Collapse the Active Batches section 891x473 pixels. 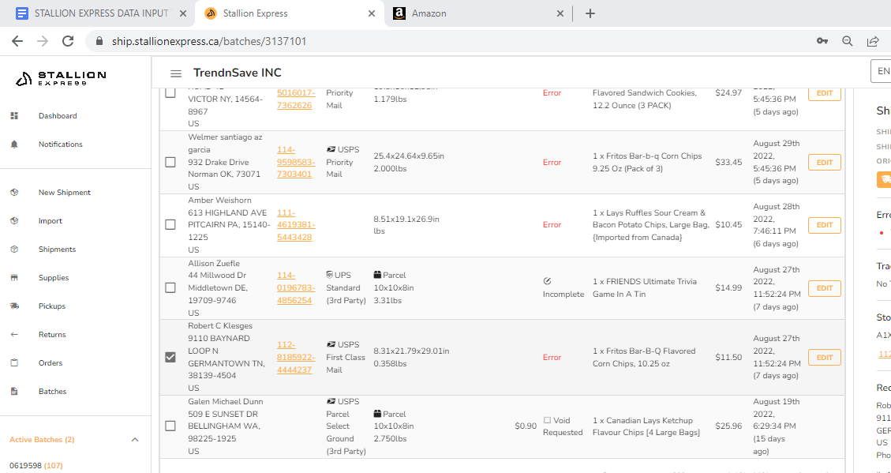[x=134, y=440]
